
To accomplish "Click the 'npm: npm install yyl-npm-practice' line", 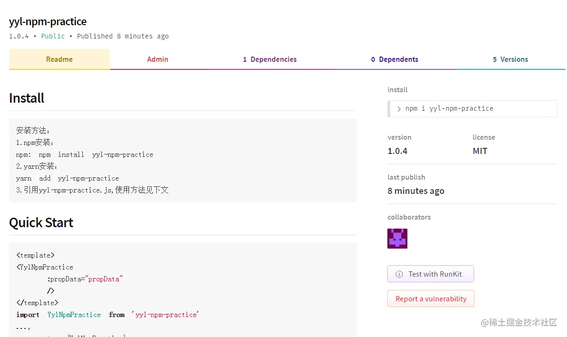I will click(x=85, y=154).
